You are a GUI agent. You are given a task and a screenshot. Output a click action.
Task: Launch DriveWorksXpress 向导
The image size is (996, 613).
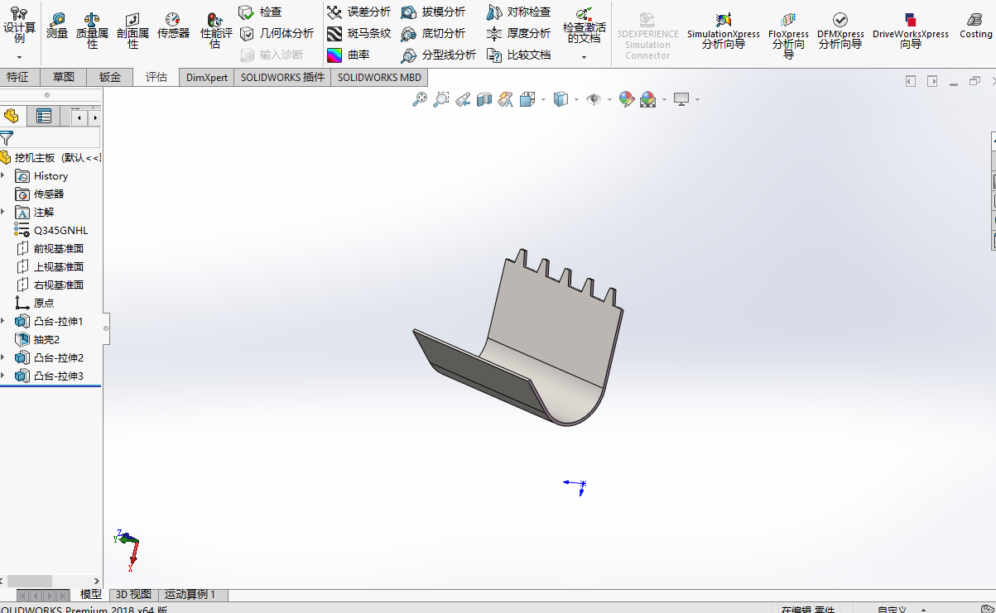(911, 31)
